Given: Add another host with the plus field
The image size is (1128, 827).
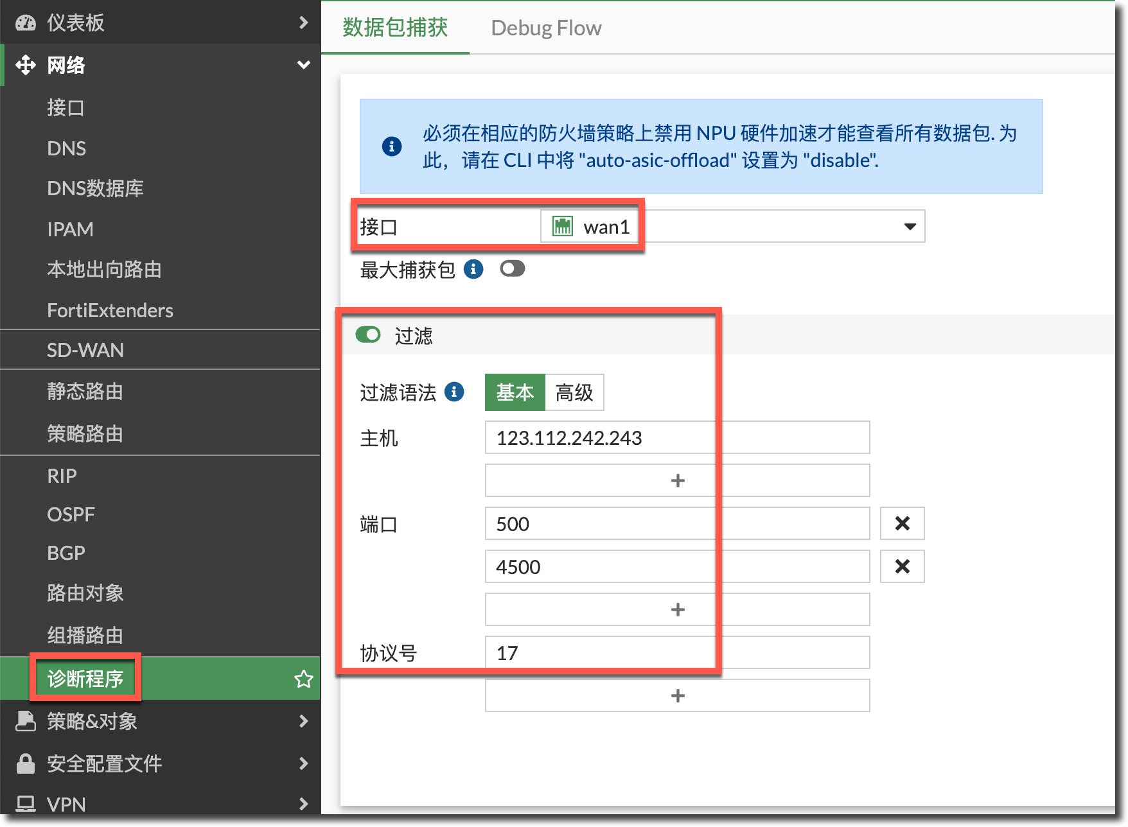Looking at the screenshot, I should click(x=677, y=481).
